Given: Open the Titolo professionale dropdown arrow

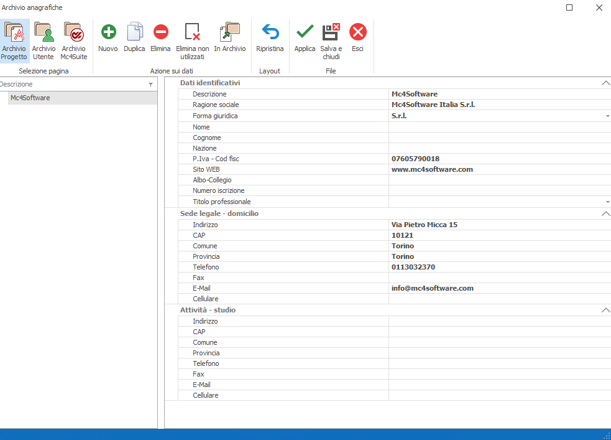Looking at the screenshot, I should pyautogui.click(x=607, y=202).
